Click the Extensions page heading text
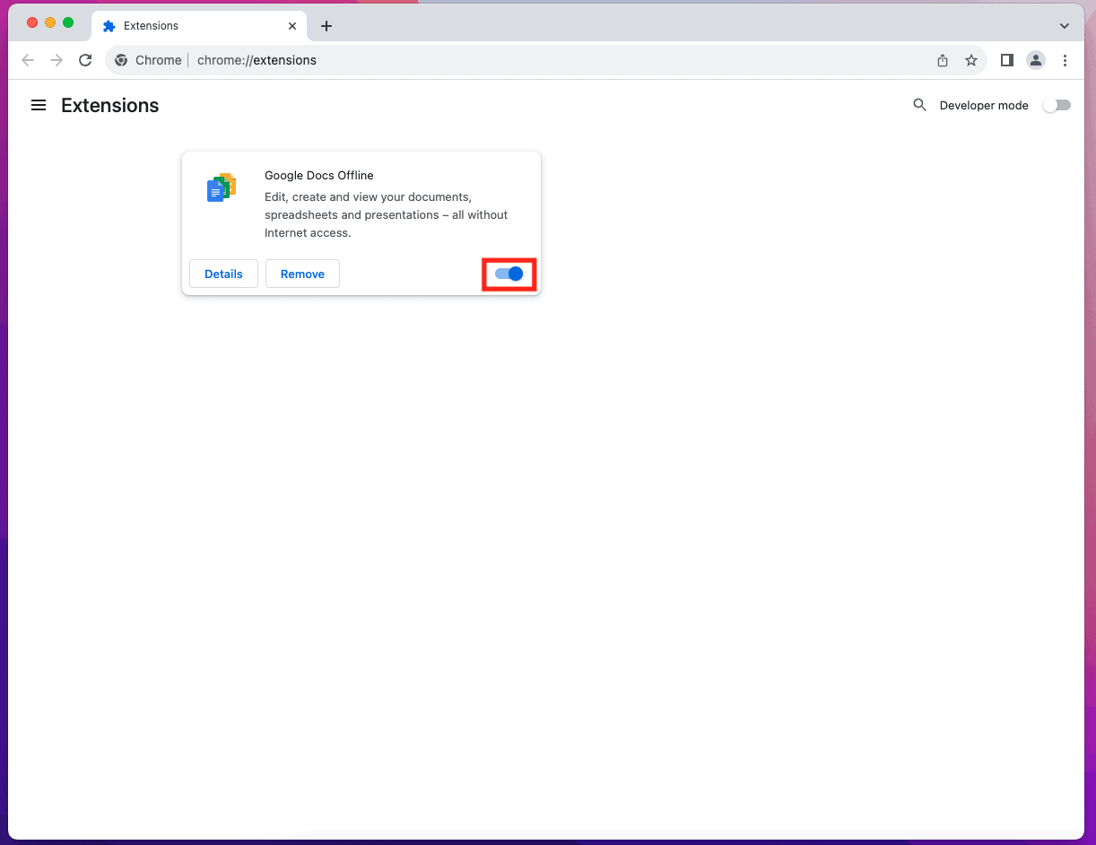Image resolution: width=1096 pixels, height=845 pixels. click(110, 105)
